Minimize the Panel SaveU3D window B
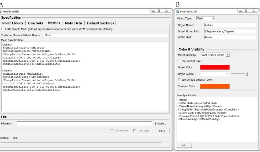The height and width of the screenshot is (152, 260). [x=241, y=11]
